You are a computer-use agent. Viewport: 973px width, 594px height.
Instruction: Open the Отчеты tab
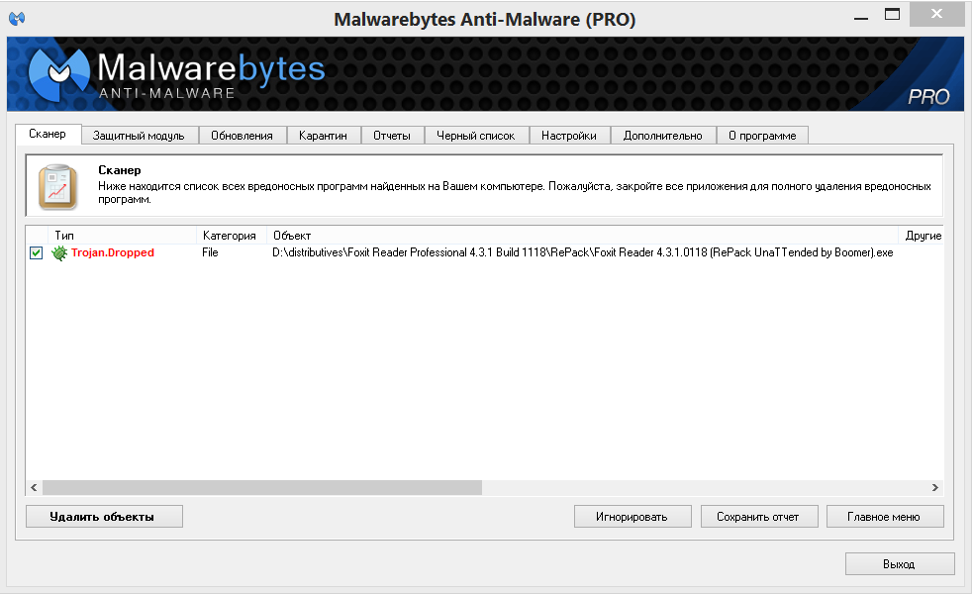click(392, 136)
